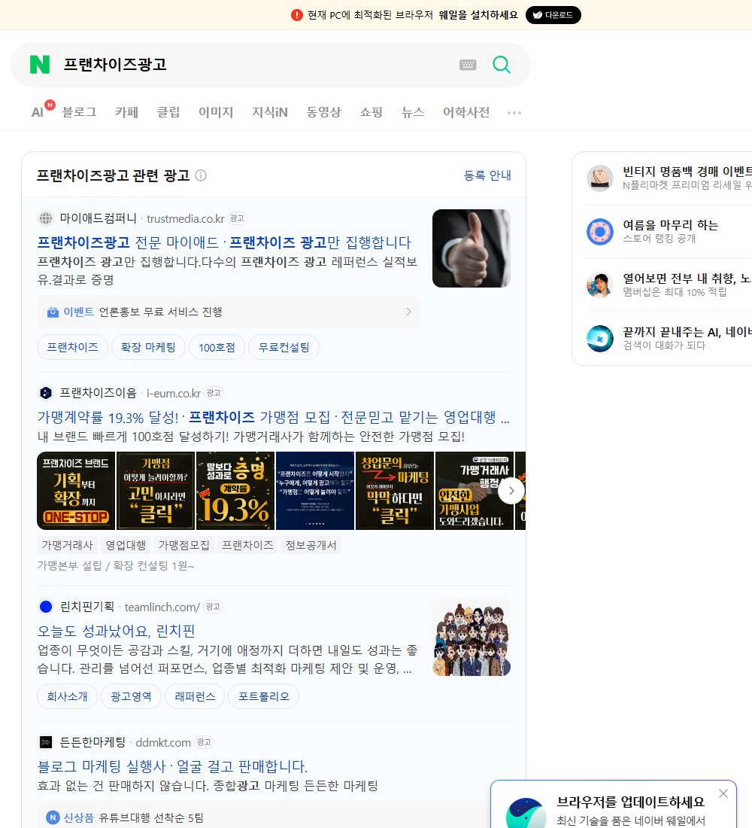Click the blue circle favicon of 린치핀기획

(46, 607)
